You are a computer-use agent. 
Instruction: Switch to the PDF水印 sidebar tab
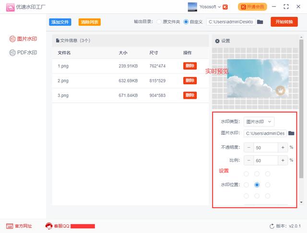(23, 53)
